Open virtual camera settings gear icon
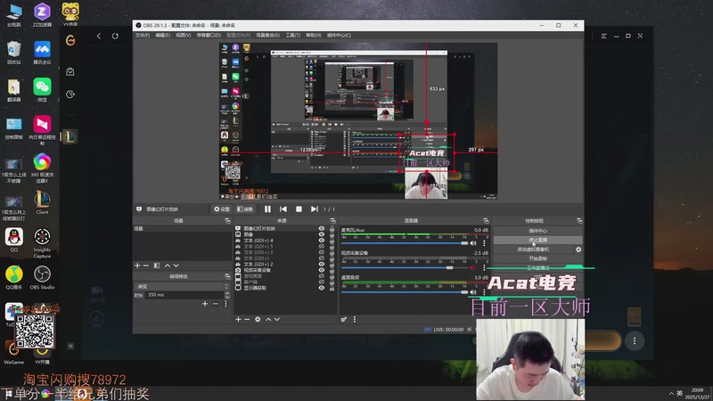Screen dimensions: 713x401 click(578, 250)
